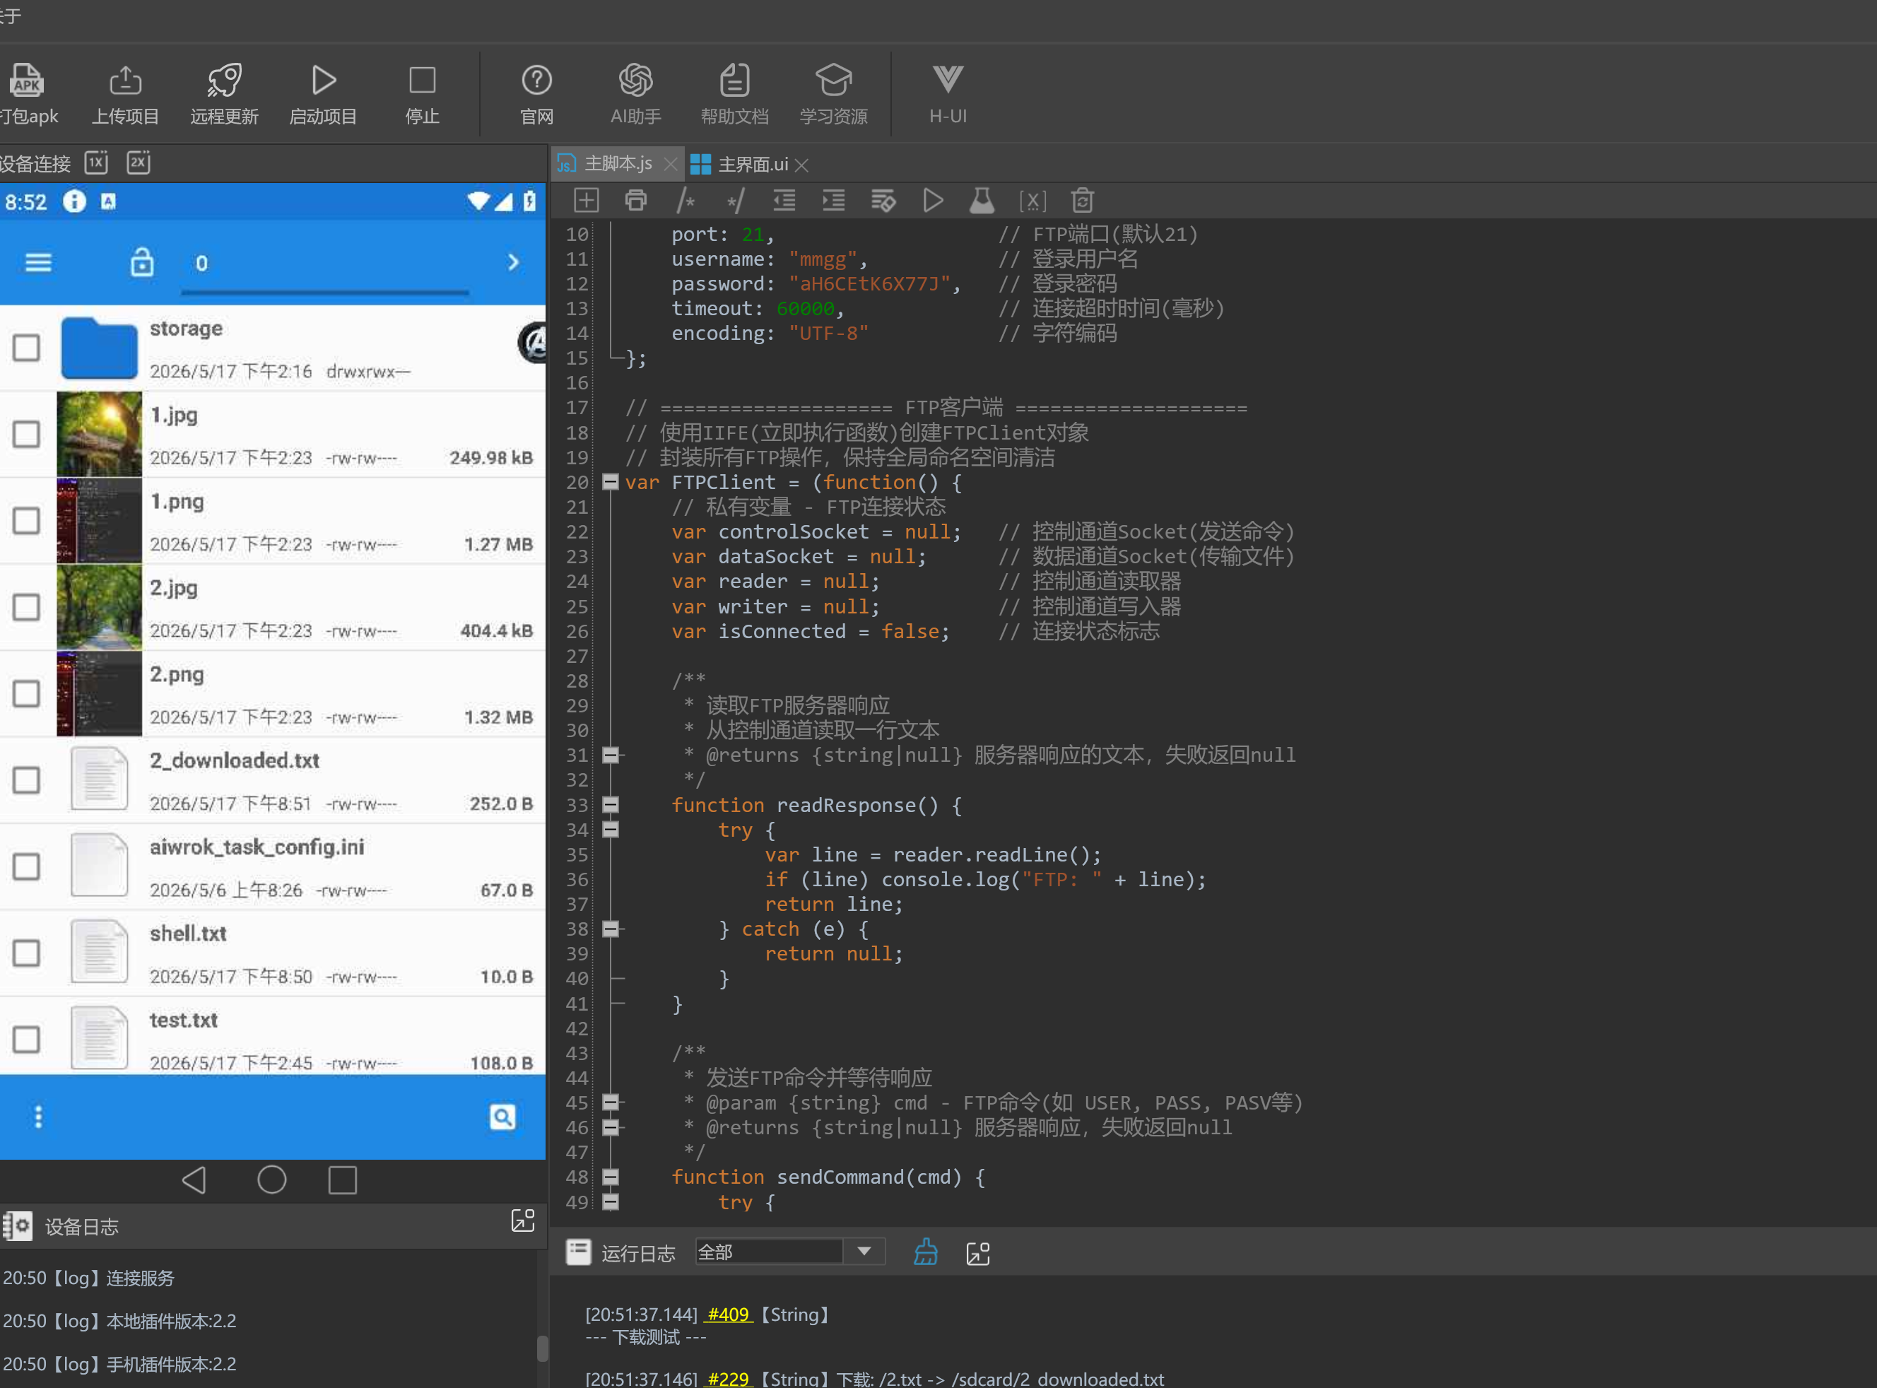
Task: Collapse the try block at line 34
Action: point(611,830)
